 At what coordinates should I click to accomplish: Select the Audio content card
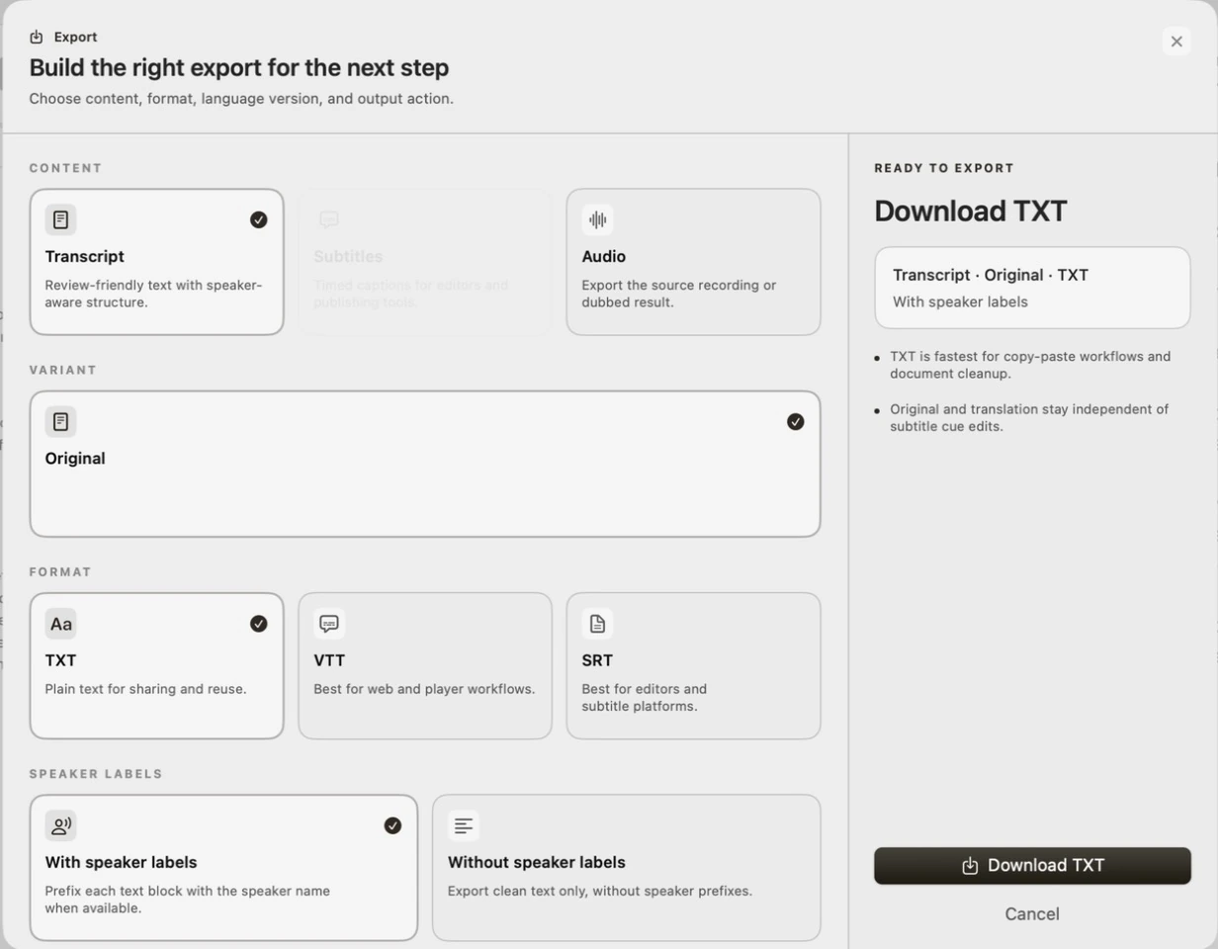point(693,262)
